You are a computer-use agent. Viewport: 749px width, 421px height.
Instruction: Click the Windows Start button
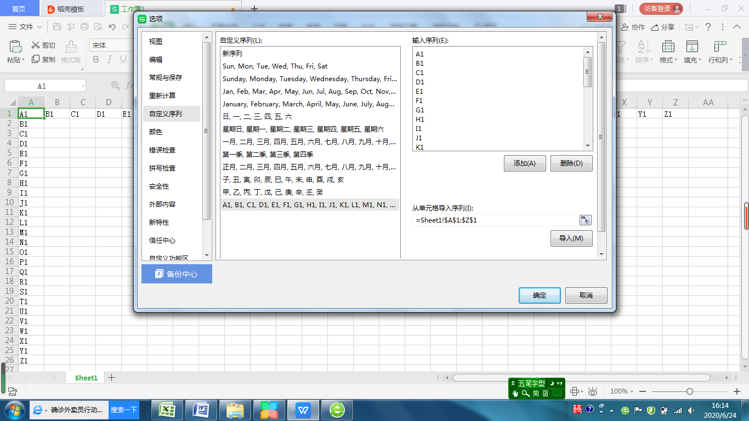pos(14,409)
